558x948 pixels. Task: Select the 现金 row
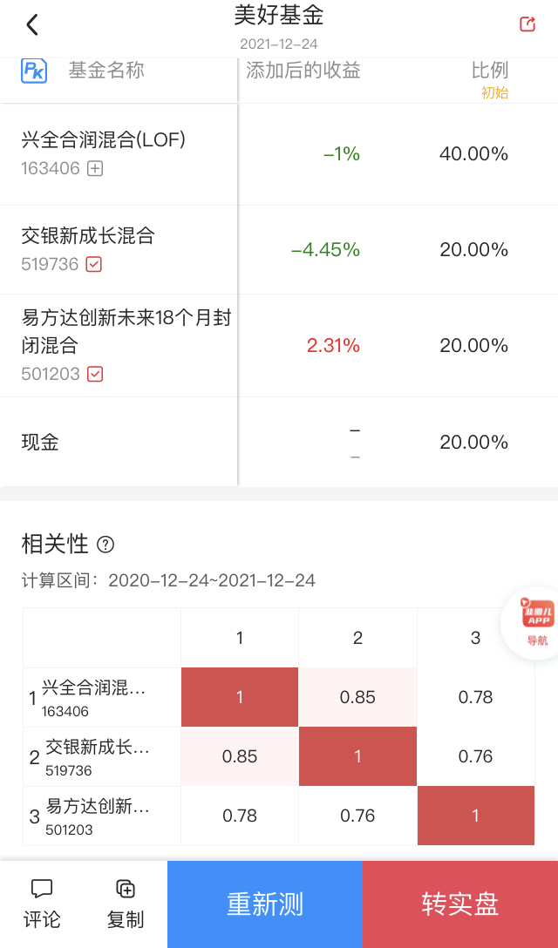(x=40, y=442)
